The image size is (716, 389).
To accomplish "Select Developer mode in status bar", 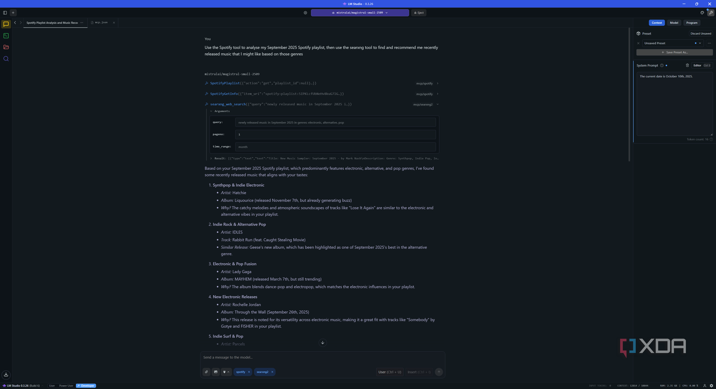I will [86, 386].
